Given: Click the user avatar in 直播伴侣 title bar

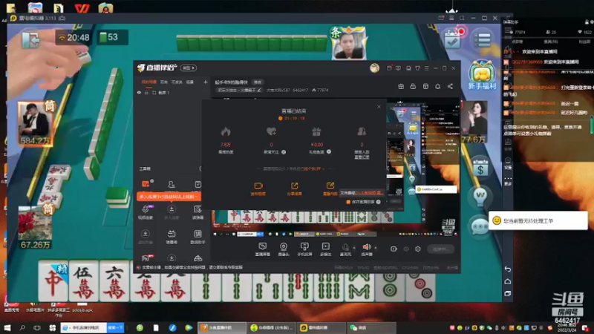Looking at the screenshot, I should tap(374, 68).
